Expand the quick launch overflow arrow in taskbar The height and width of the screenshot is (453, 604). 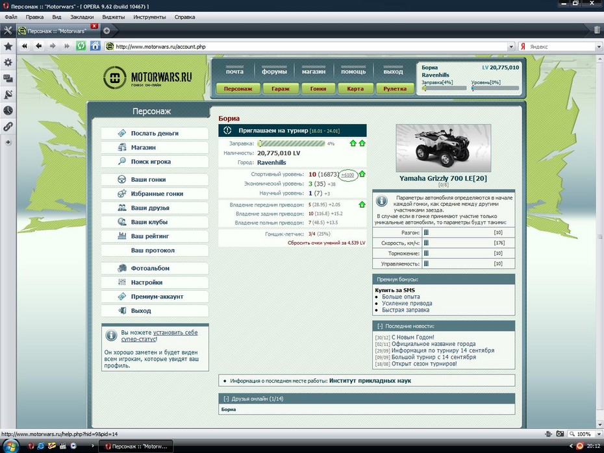pyautogui.click(x=92, y=446)
